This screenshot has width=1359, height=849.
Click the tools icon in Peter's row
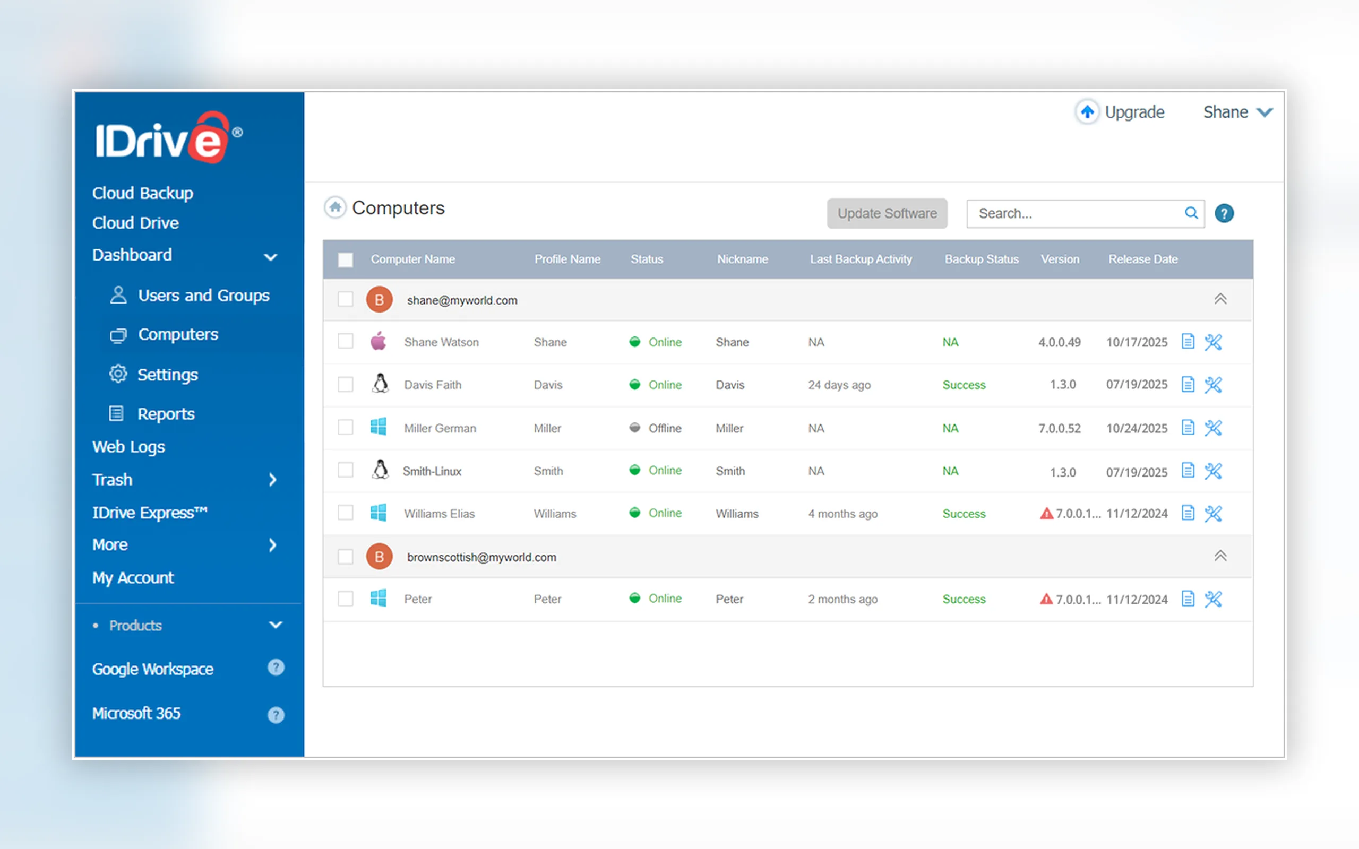(x=1213, y=599)
